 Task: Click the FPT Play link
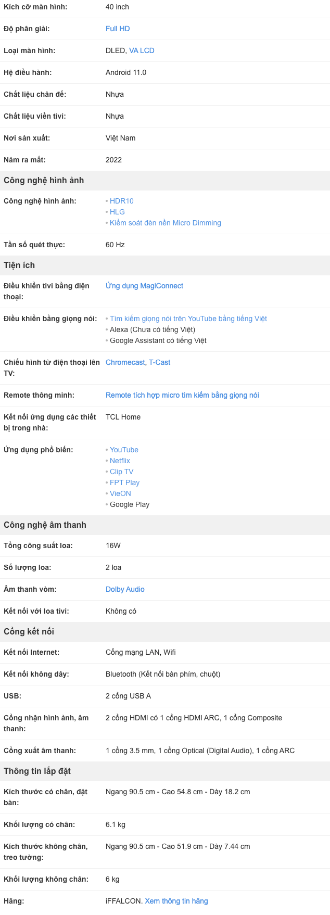tap(124, 482)
